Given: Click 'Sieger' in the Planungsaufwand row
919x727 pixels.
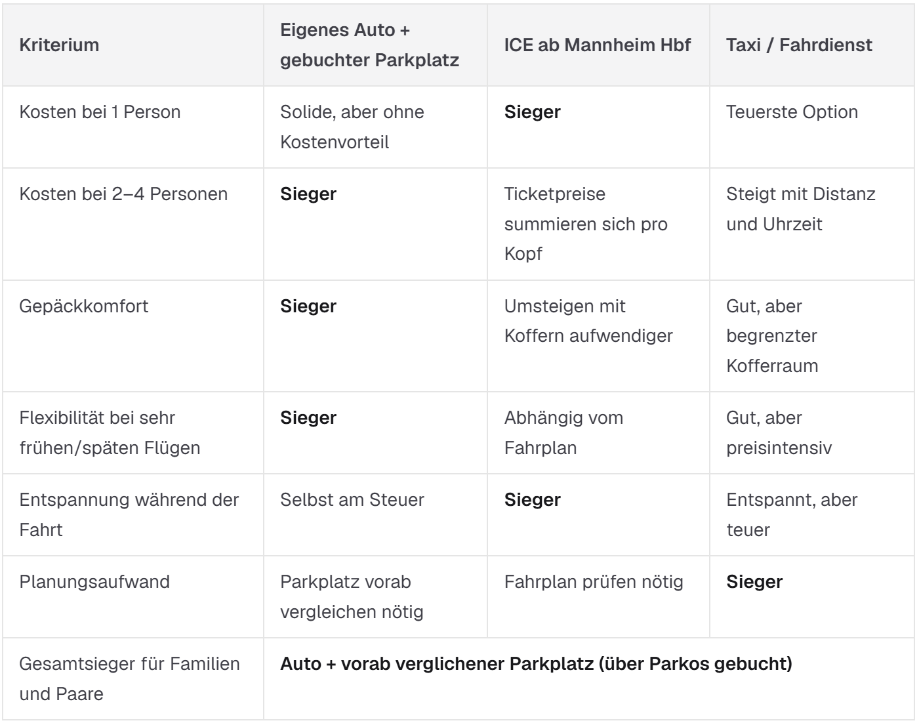Looking at the screenshot, I should (754, 582).
